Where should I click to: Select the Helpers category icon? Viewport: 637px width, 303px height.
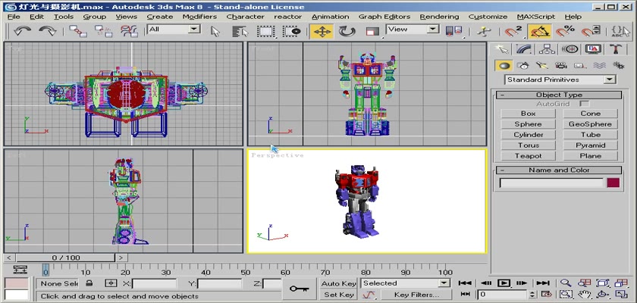click(x=579, y=65)
